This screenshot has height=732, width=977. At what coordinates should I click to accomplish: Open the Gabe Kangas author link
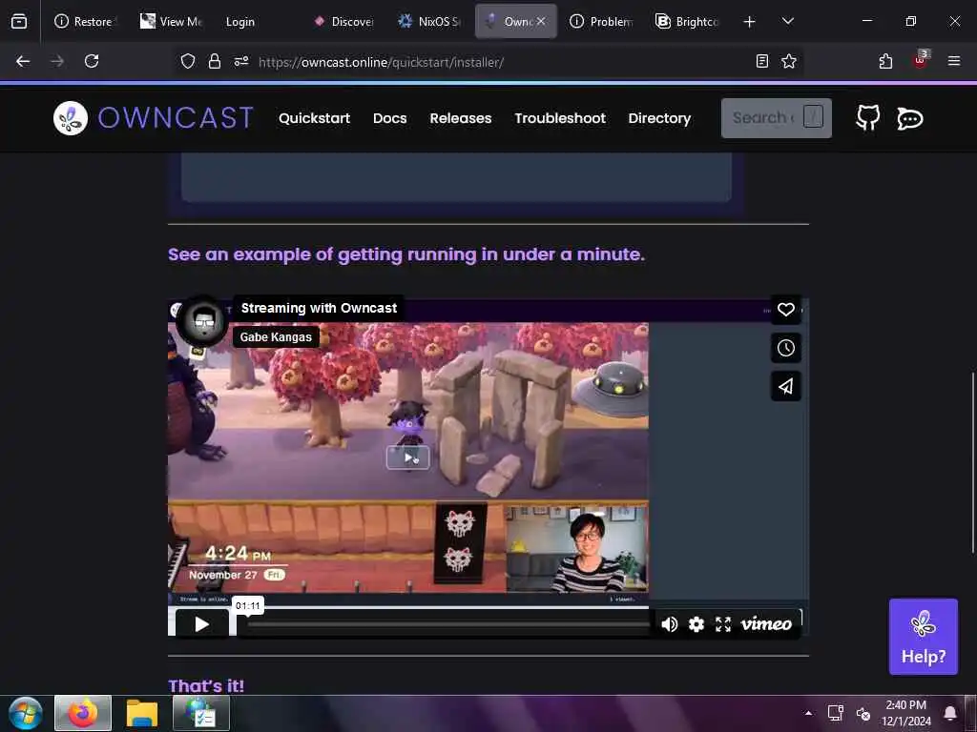click(276, 336)
